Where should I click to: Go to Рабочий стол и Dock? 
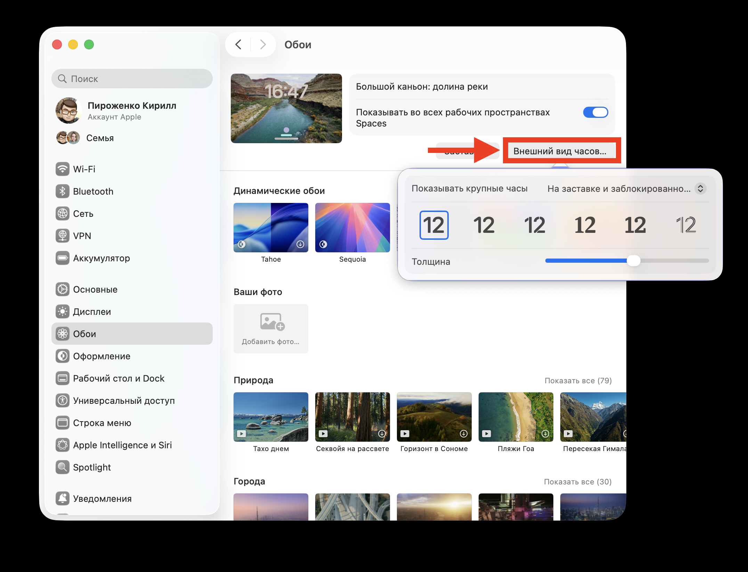(x=119, y=378)
